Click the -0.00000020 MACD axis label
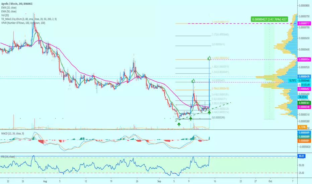This screenshot has height=184, width=312. tap(304, 147)
